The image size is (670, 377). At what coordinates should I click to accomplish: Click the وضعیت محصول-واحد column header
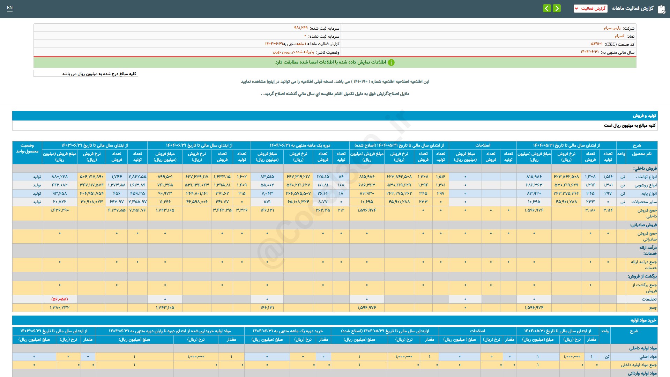(x=27, y=148)
